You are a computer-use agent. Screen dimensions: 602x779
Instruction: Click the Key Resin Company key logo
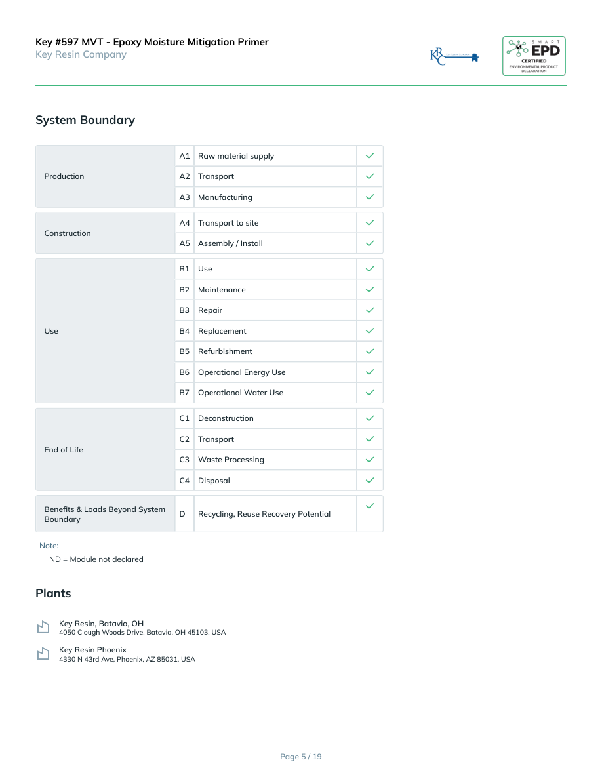point(454,56)
